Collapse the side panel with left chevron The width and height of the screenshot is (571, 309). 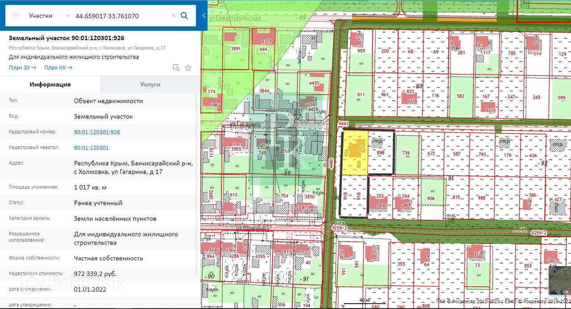[204, 16]
